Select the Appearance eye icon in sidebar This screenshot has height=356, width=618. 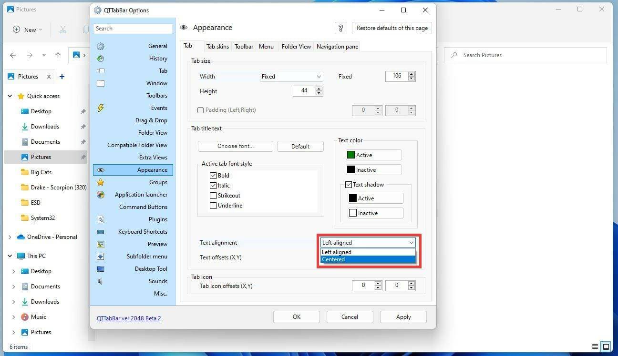pos(100,170)
